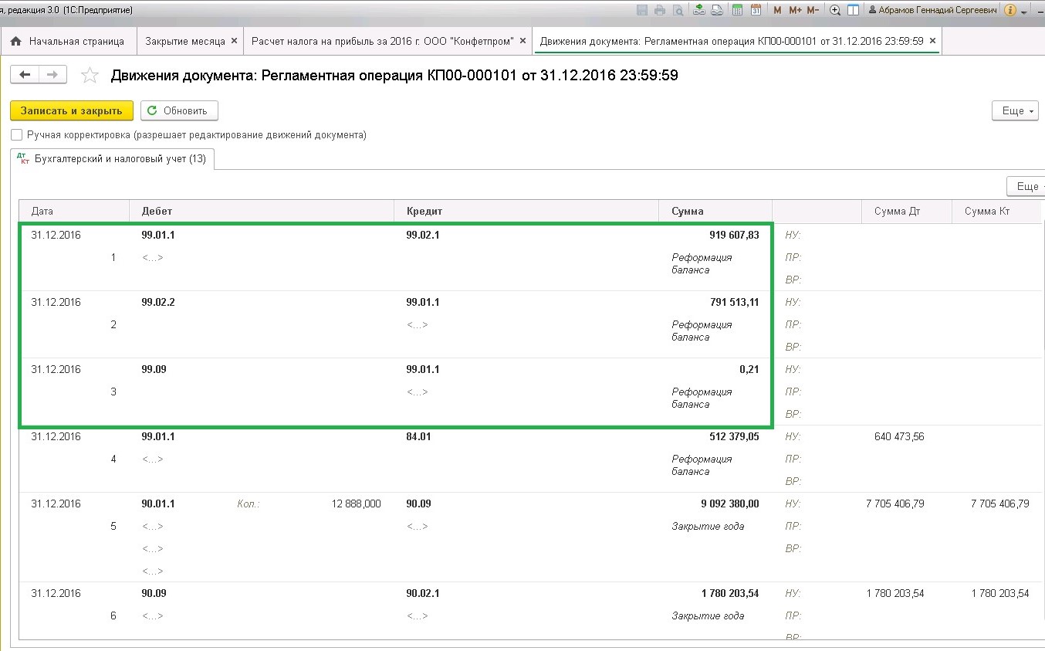Click the Сумма column header
Image resolution: width=1045 pixels, height=651 pixels.
click(715, 211)
